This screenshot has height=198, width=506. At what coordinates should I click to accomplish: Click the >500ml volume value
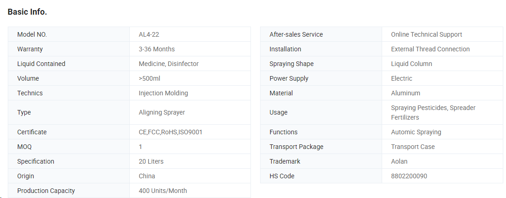tap(149, 78)
